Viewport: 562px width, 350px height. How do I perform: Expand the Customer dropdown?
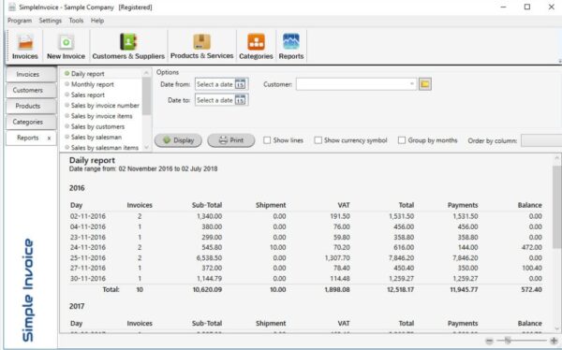411,84
